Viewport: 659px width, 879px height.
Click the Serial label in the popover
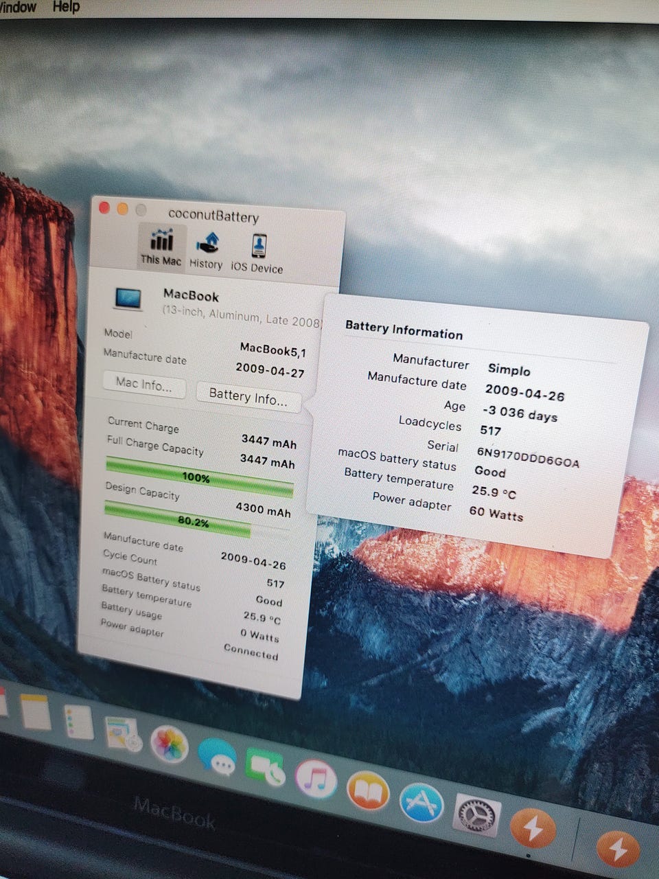click(x=443, y=446)
